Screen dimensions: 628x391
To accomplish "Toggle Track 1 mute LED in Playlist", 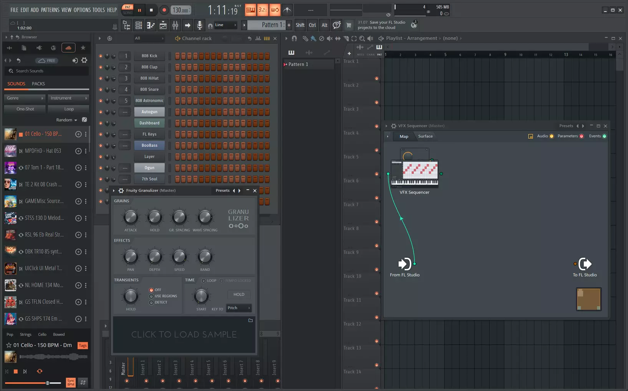I will click(x=377, y=79).
